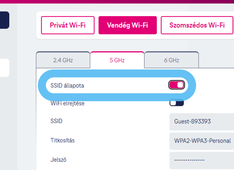Click the SSID field containing Guest-893393
Image resolution: width=234 pixels, height=170 pixels.
(x=201, y=121)
